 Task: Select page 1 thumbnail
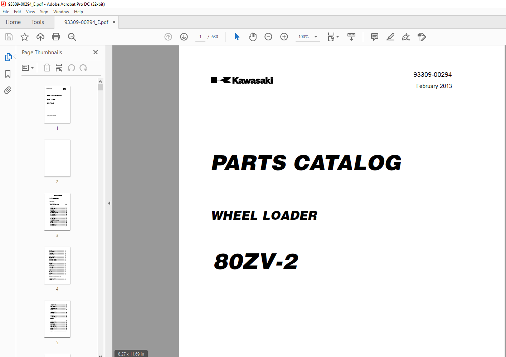[57, 105]
